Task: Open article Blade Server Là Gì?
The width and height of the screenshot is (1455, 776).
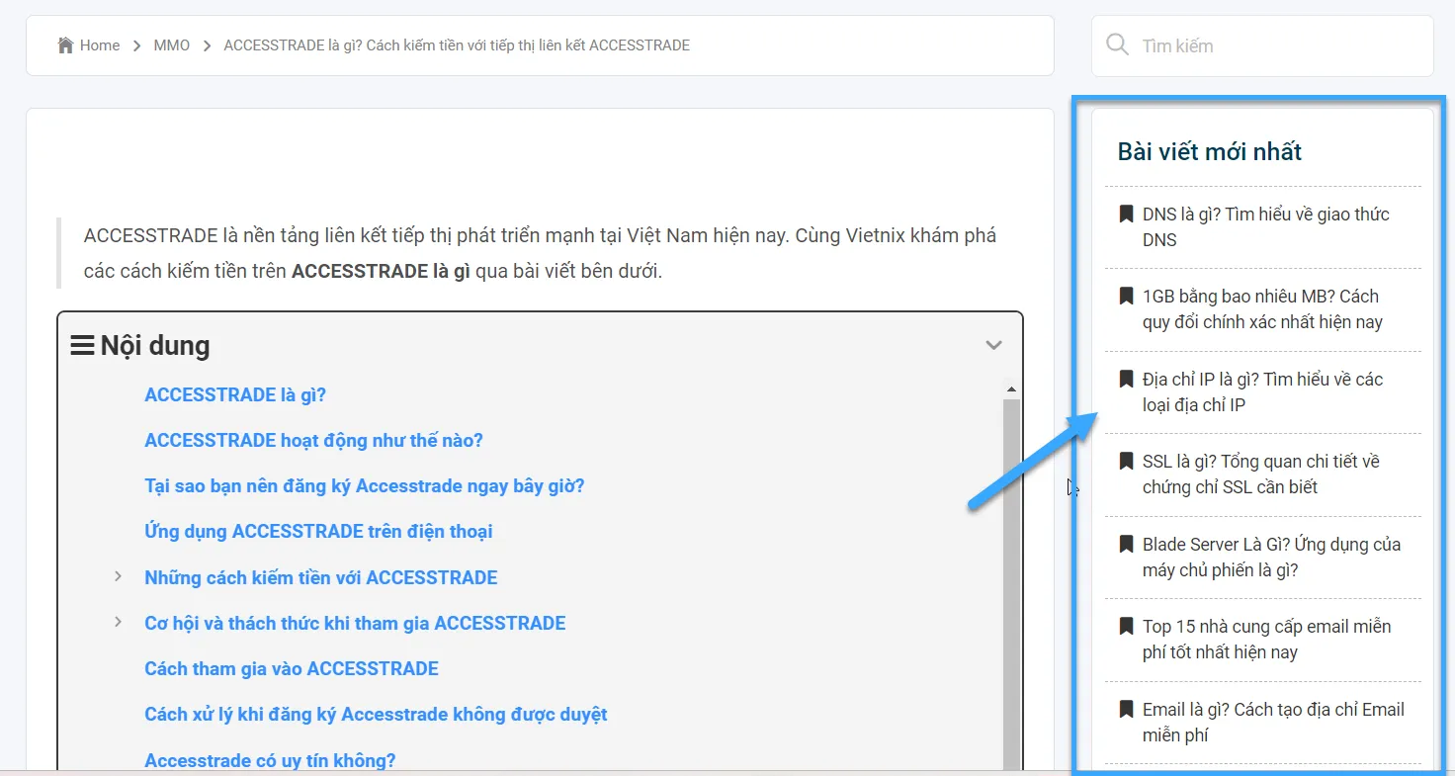Action: click(1271, 558)
